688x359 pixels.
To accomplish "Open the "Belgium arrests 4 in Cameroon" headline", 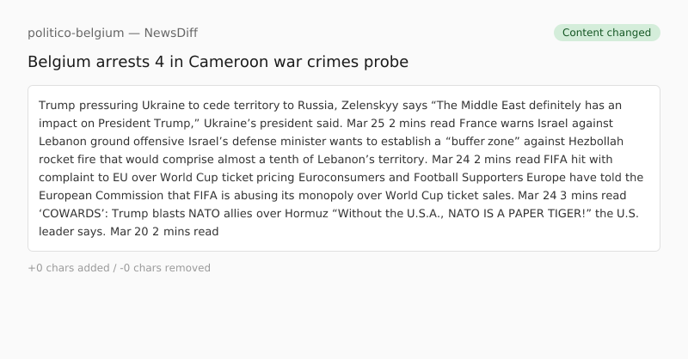I will [x=218, y=62].
